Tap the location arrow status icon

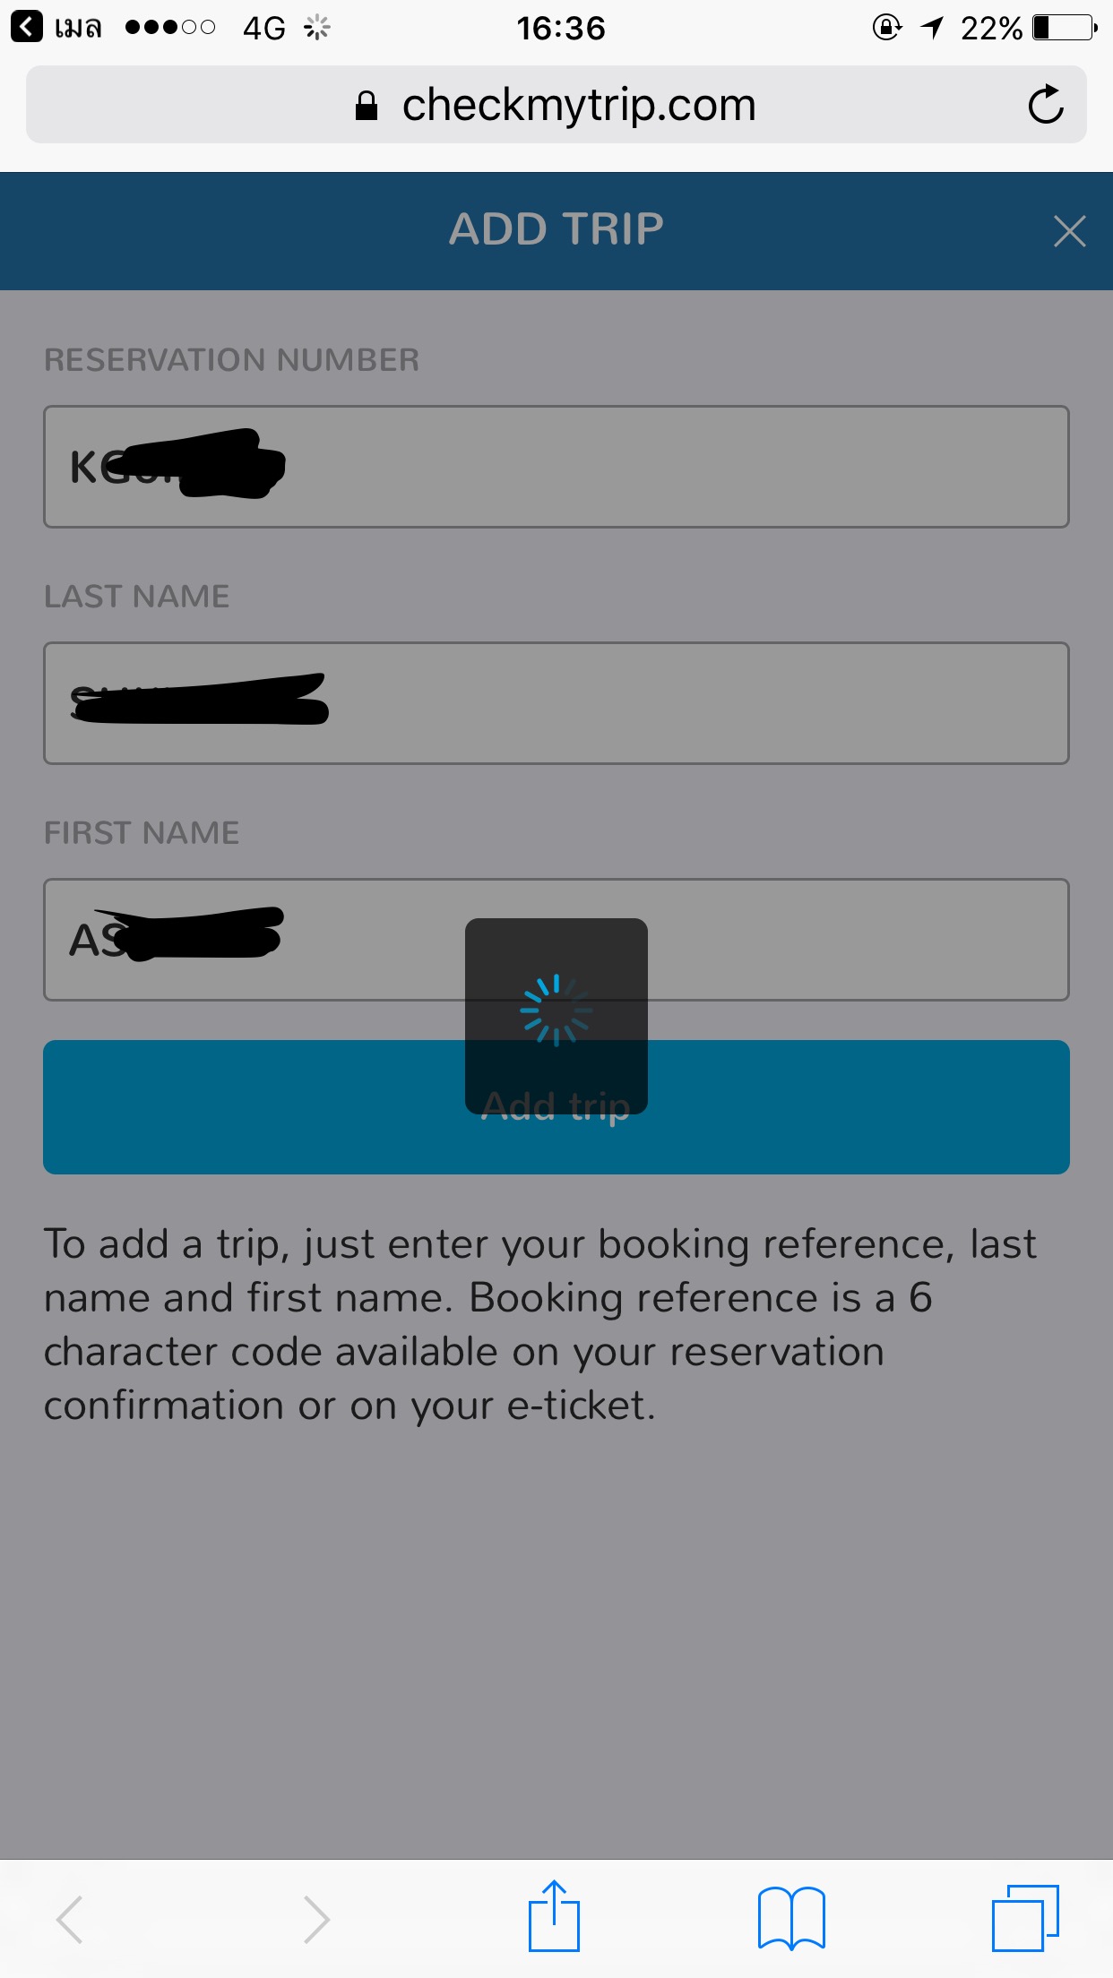pyautogui.click(x=933, y=28)
